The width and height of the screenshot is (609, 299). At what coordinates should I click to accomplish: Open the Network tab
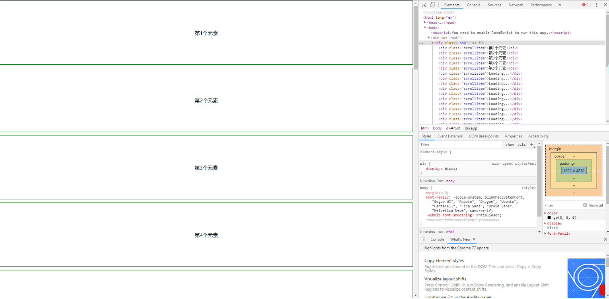516,5
